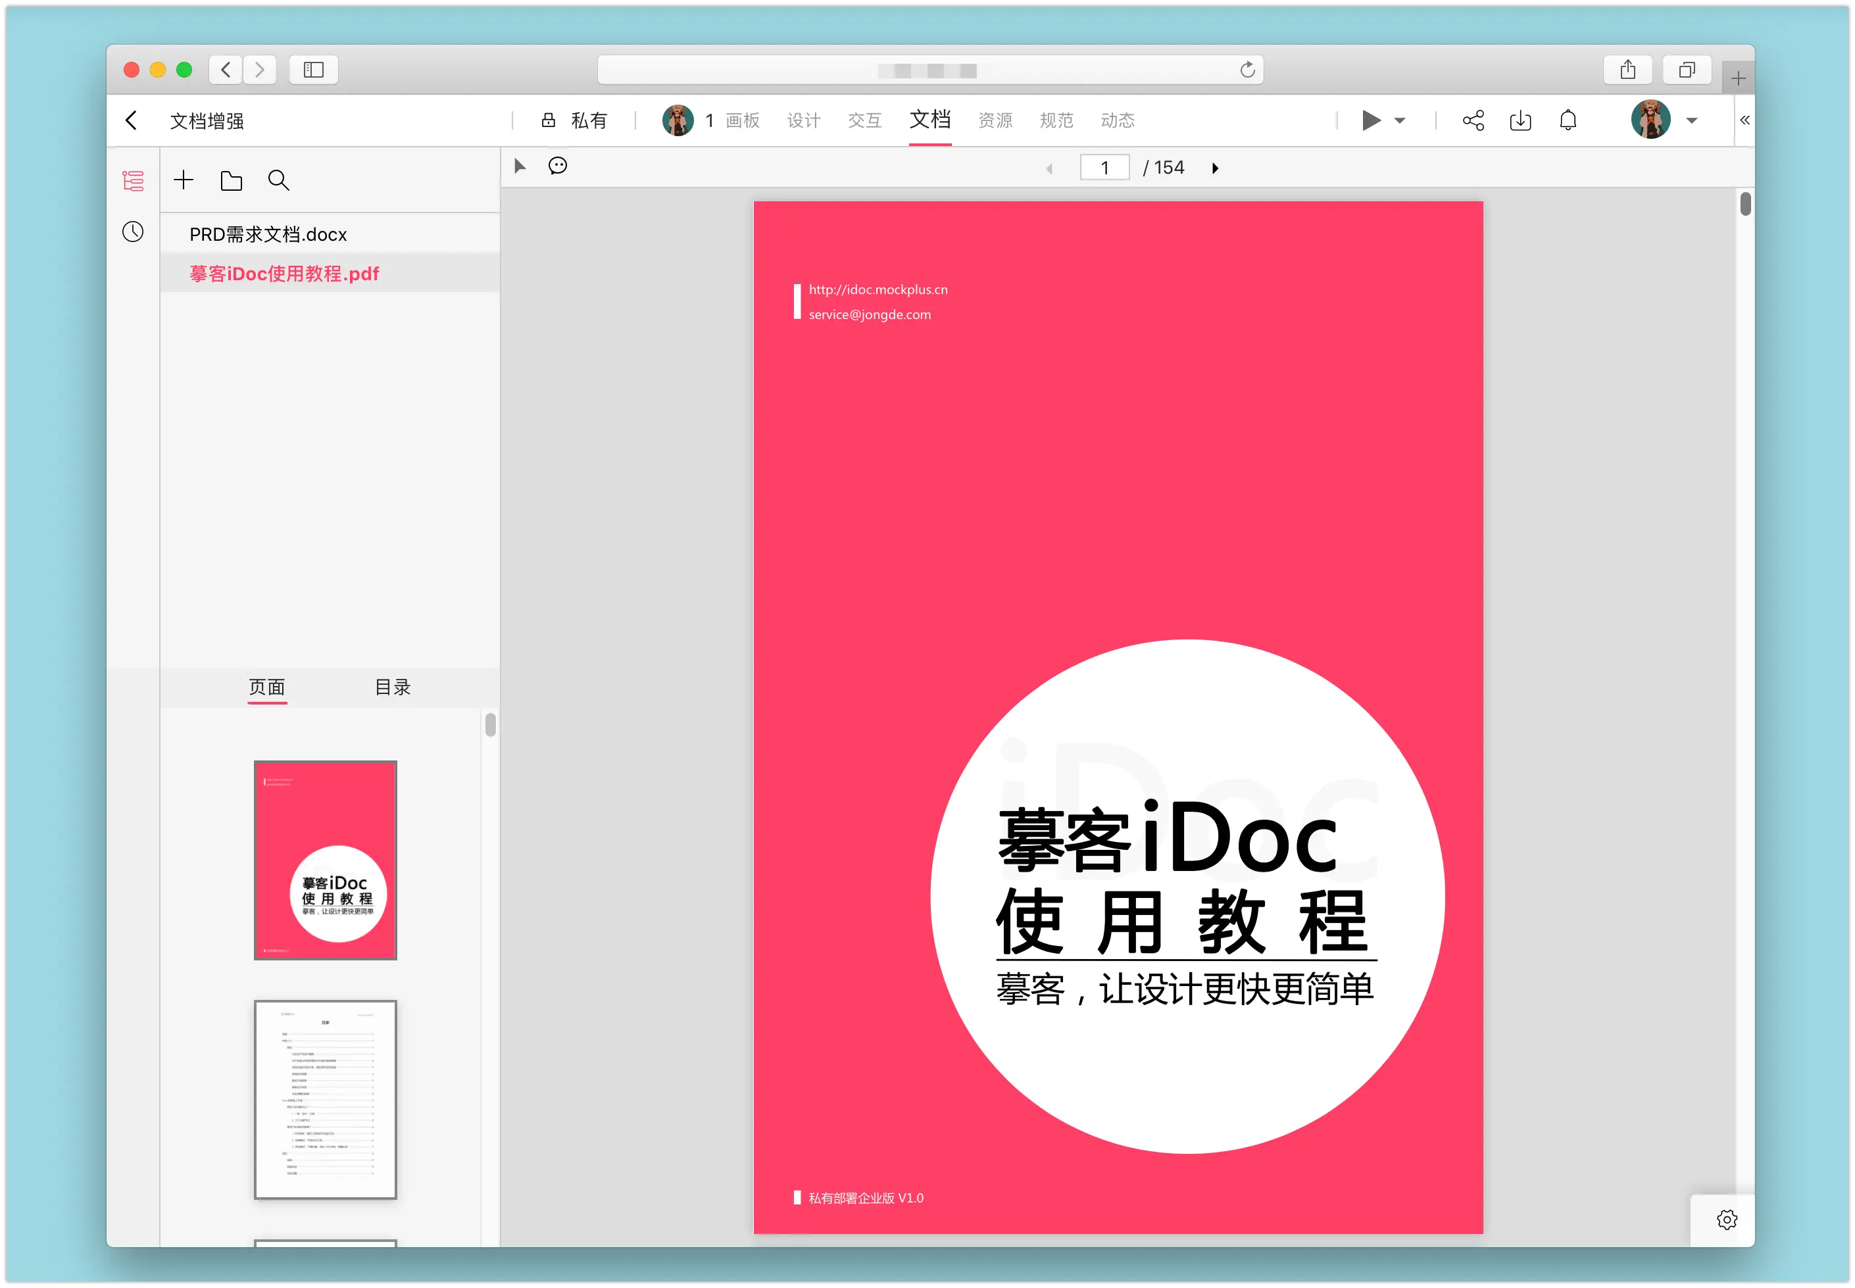This screenshot has height=1288, width=1855.
Task: Open PRD需求文档.docx file
Action: pyautogui.click(x=268, y=234)
